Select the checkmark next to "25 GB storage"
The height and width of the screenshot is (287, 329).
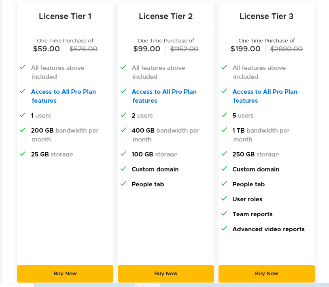(23, 154)
